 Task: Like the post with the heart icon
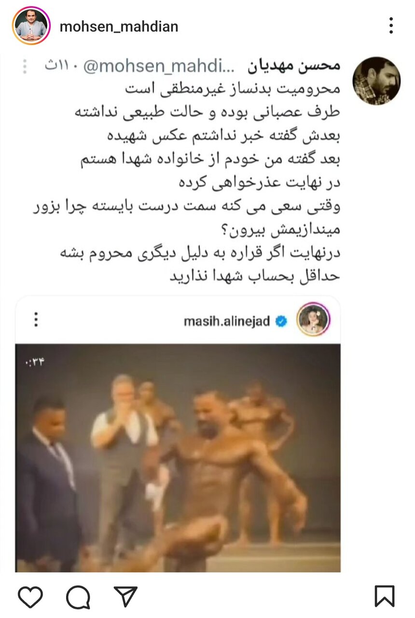(x=29, y=596)
